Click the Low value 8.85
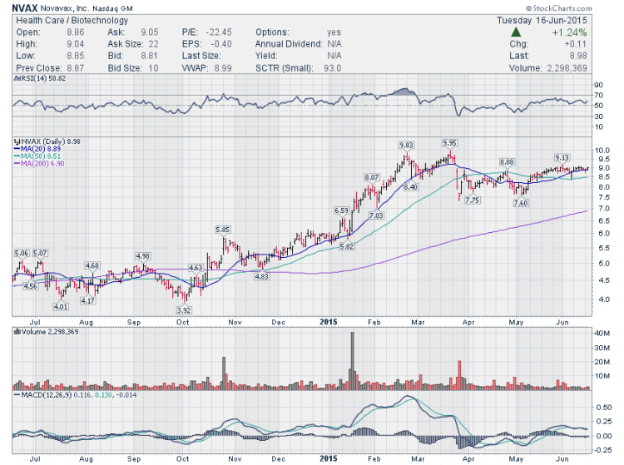 click(x=75, y=56)
